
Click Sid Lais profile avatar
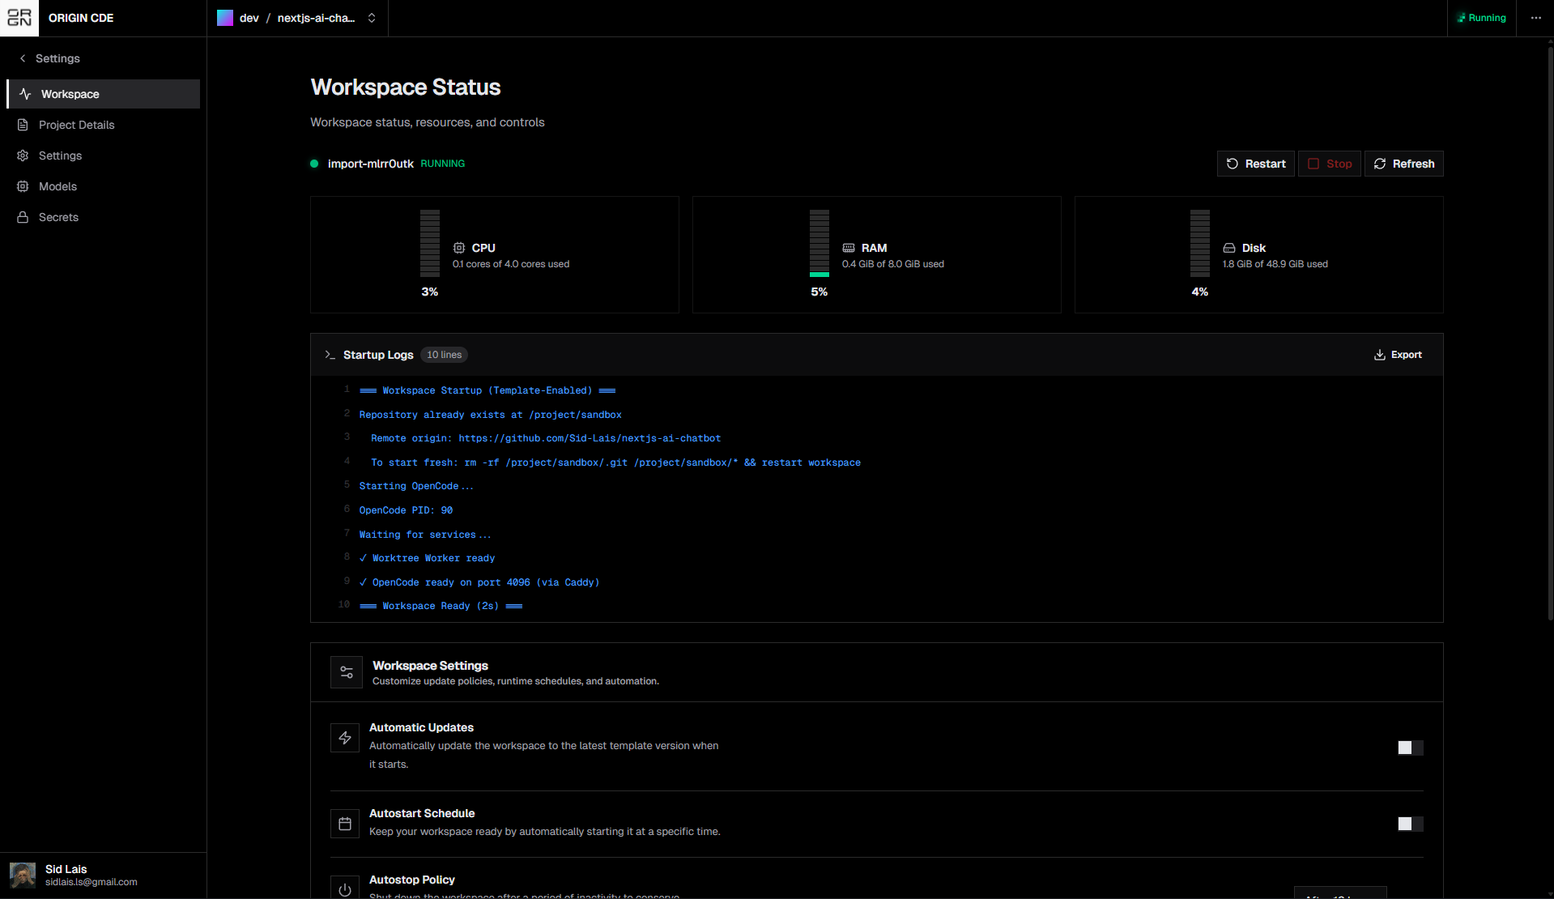pyautogui.click(x=23, y=875)
